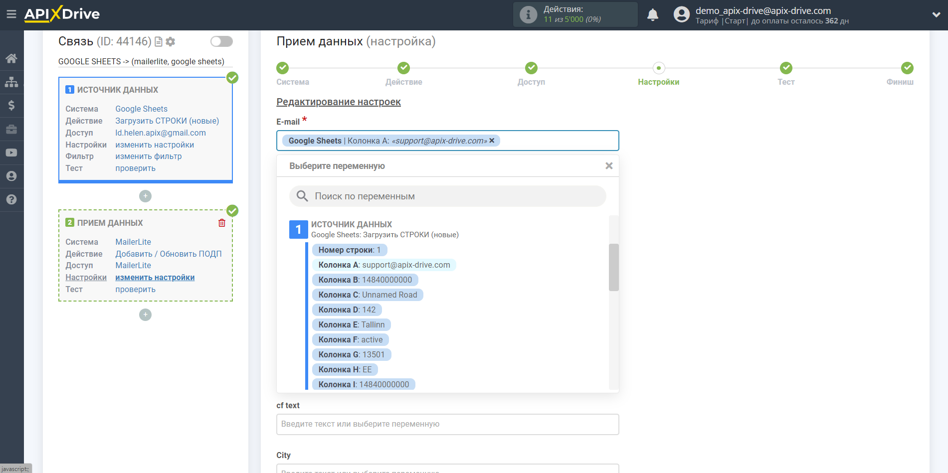
Task: Click the E-mail input field
Action: click(447, 141)
